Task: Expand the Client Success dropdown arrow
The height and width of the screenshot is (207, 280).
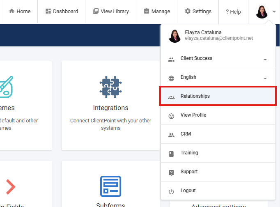Action: click(265, 60)
